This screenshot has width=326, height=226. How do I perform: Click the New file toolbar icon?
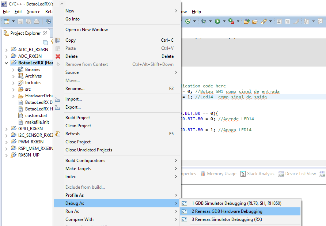point(7,21)
